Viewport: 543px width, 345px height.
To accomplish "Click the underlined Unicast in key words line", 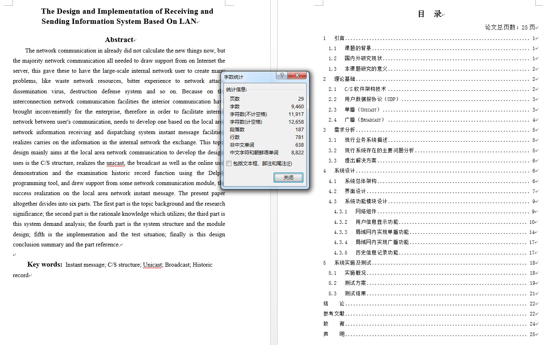I will (152, 265).
